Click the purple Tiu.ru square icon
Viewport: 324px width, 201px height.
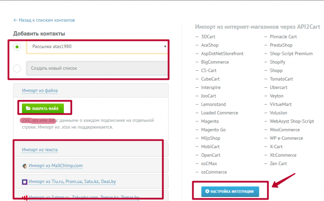pyautogui.click(x=25, y=182)
